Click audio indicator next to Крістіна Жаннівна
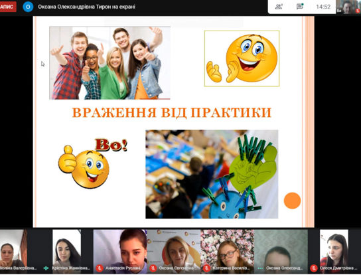 click(46, 268)
